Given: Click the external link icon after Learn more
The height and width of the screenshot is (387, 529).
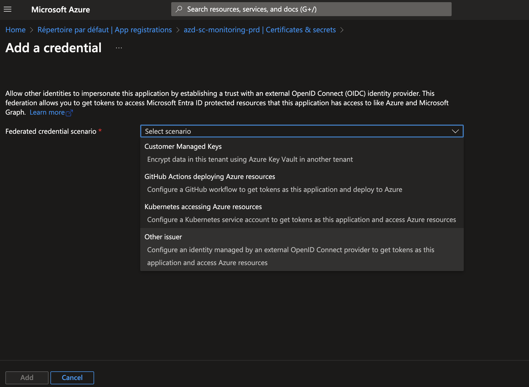Looking at the screenshot, I should point(69,113).
